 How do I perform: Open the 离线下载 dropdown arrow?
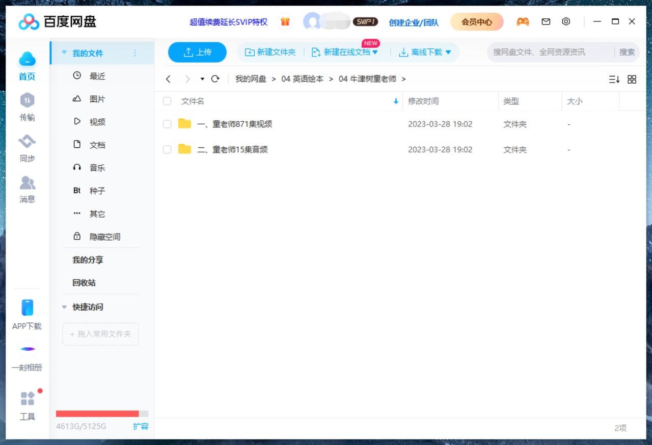point(447,52)
